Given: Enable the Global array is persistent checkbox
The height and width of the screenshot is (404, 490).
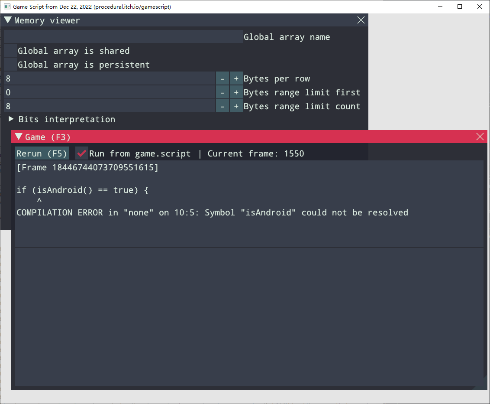Looking at the screenshot, I should tap(10, 64).
